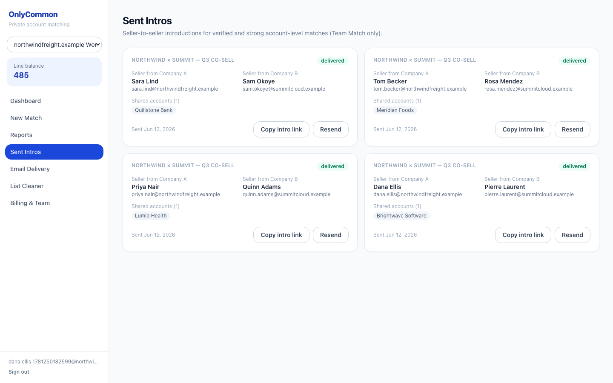Click the Sent Intros page heading
Viewport: 613px width, 383px height.
click(x=147, y=21)
